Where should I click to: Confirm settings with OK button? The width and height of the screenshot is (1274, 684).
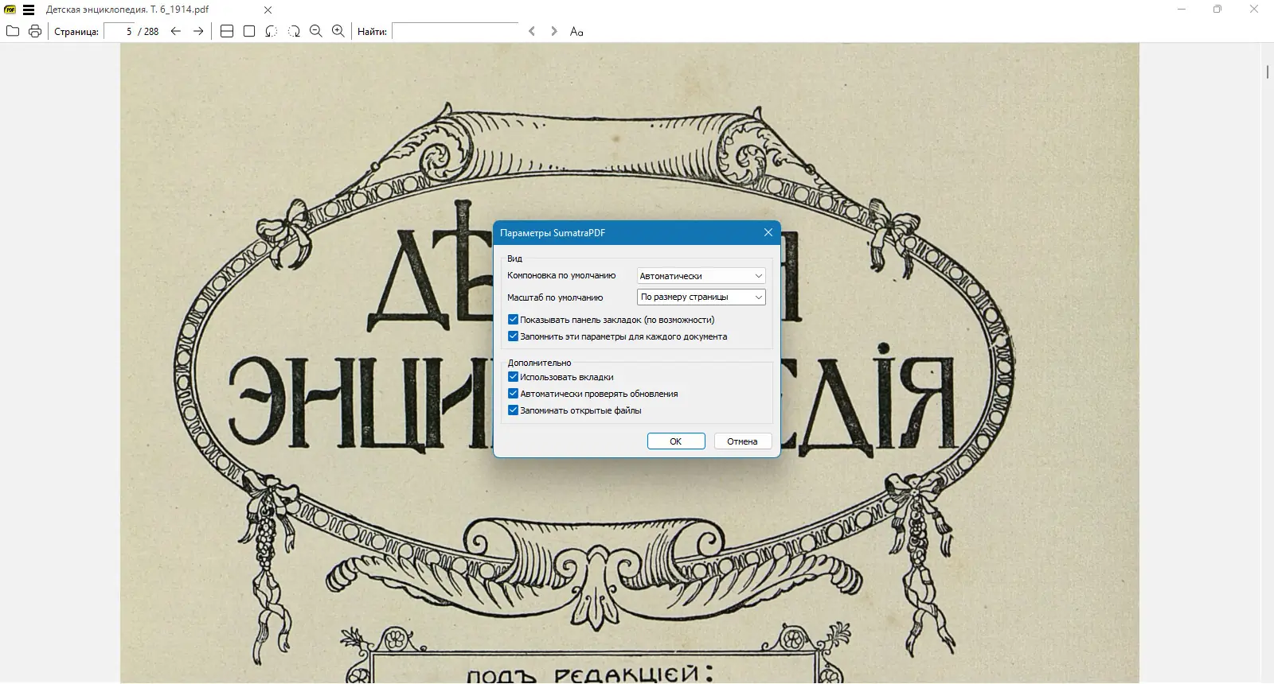pos(676,441)
